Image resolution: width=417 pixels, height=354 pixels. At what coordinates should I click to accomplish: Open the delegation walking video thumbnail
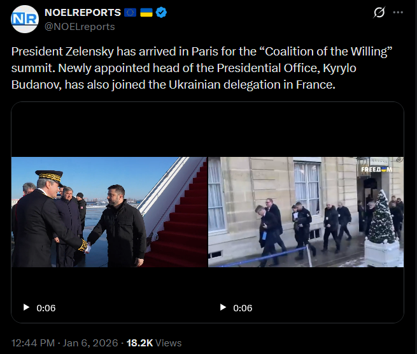tap(306, 212)
